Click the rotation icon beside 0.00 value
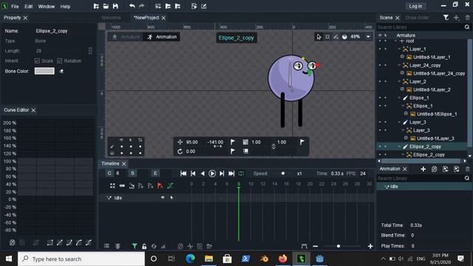Screen dimensions: 473x266 180,151
